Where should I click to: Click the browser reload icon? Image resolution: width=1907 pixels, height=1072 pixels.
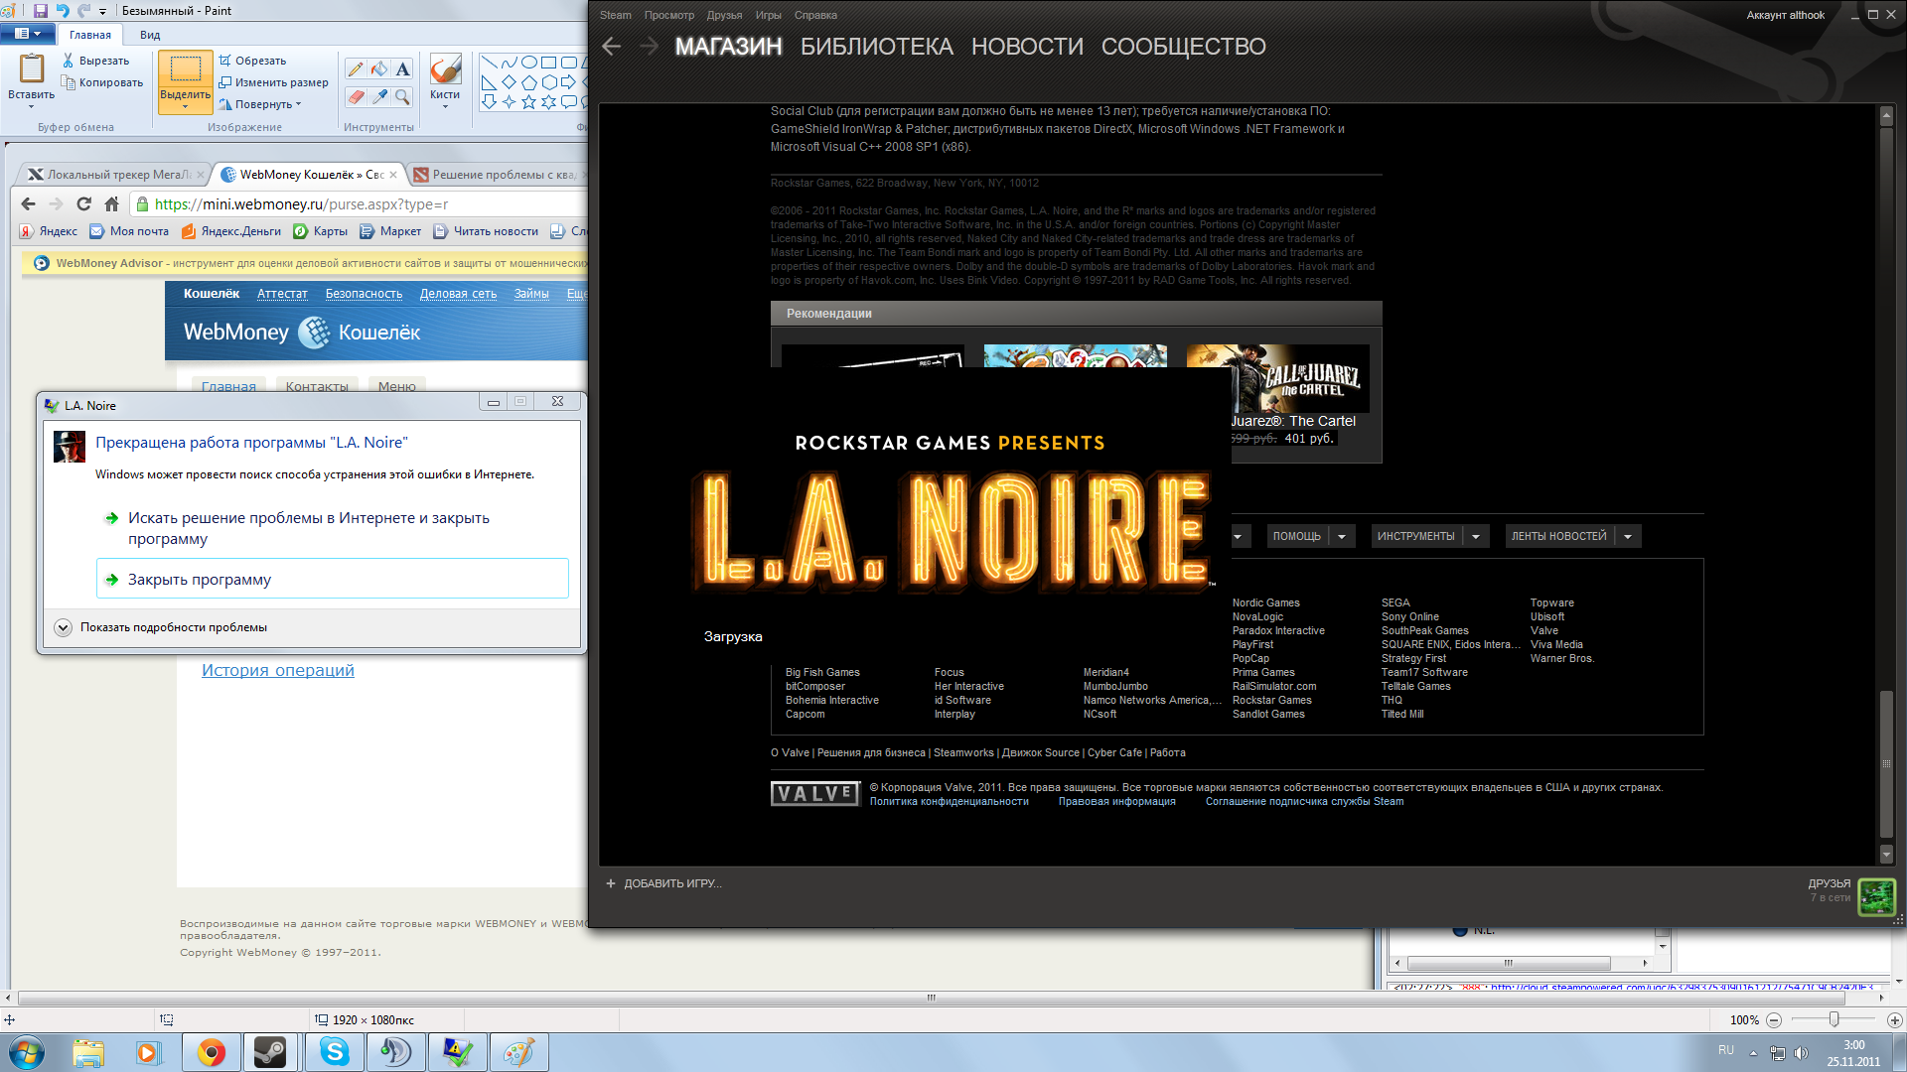tap(83, 204)
